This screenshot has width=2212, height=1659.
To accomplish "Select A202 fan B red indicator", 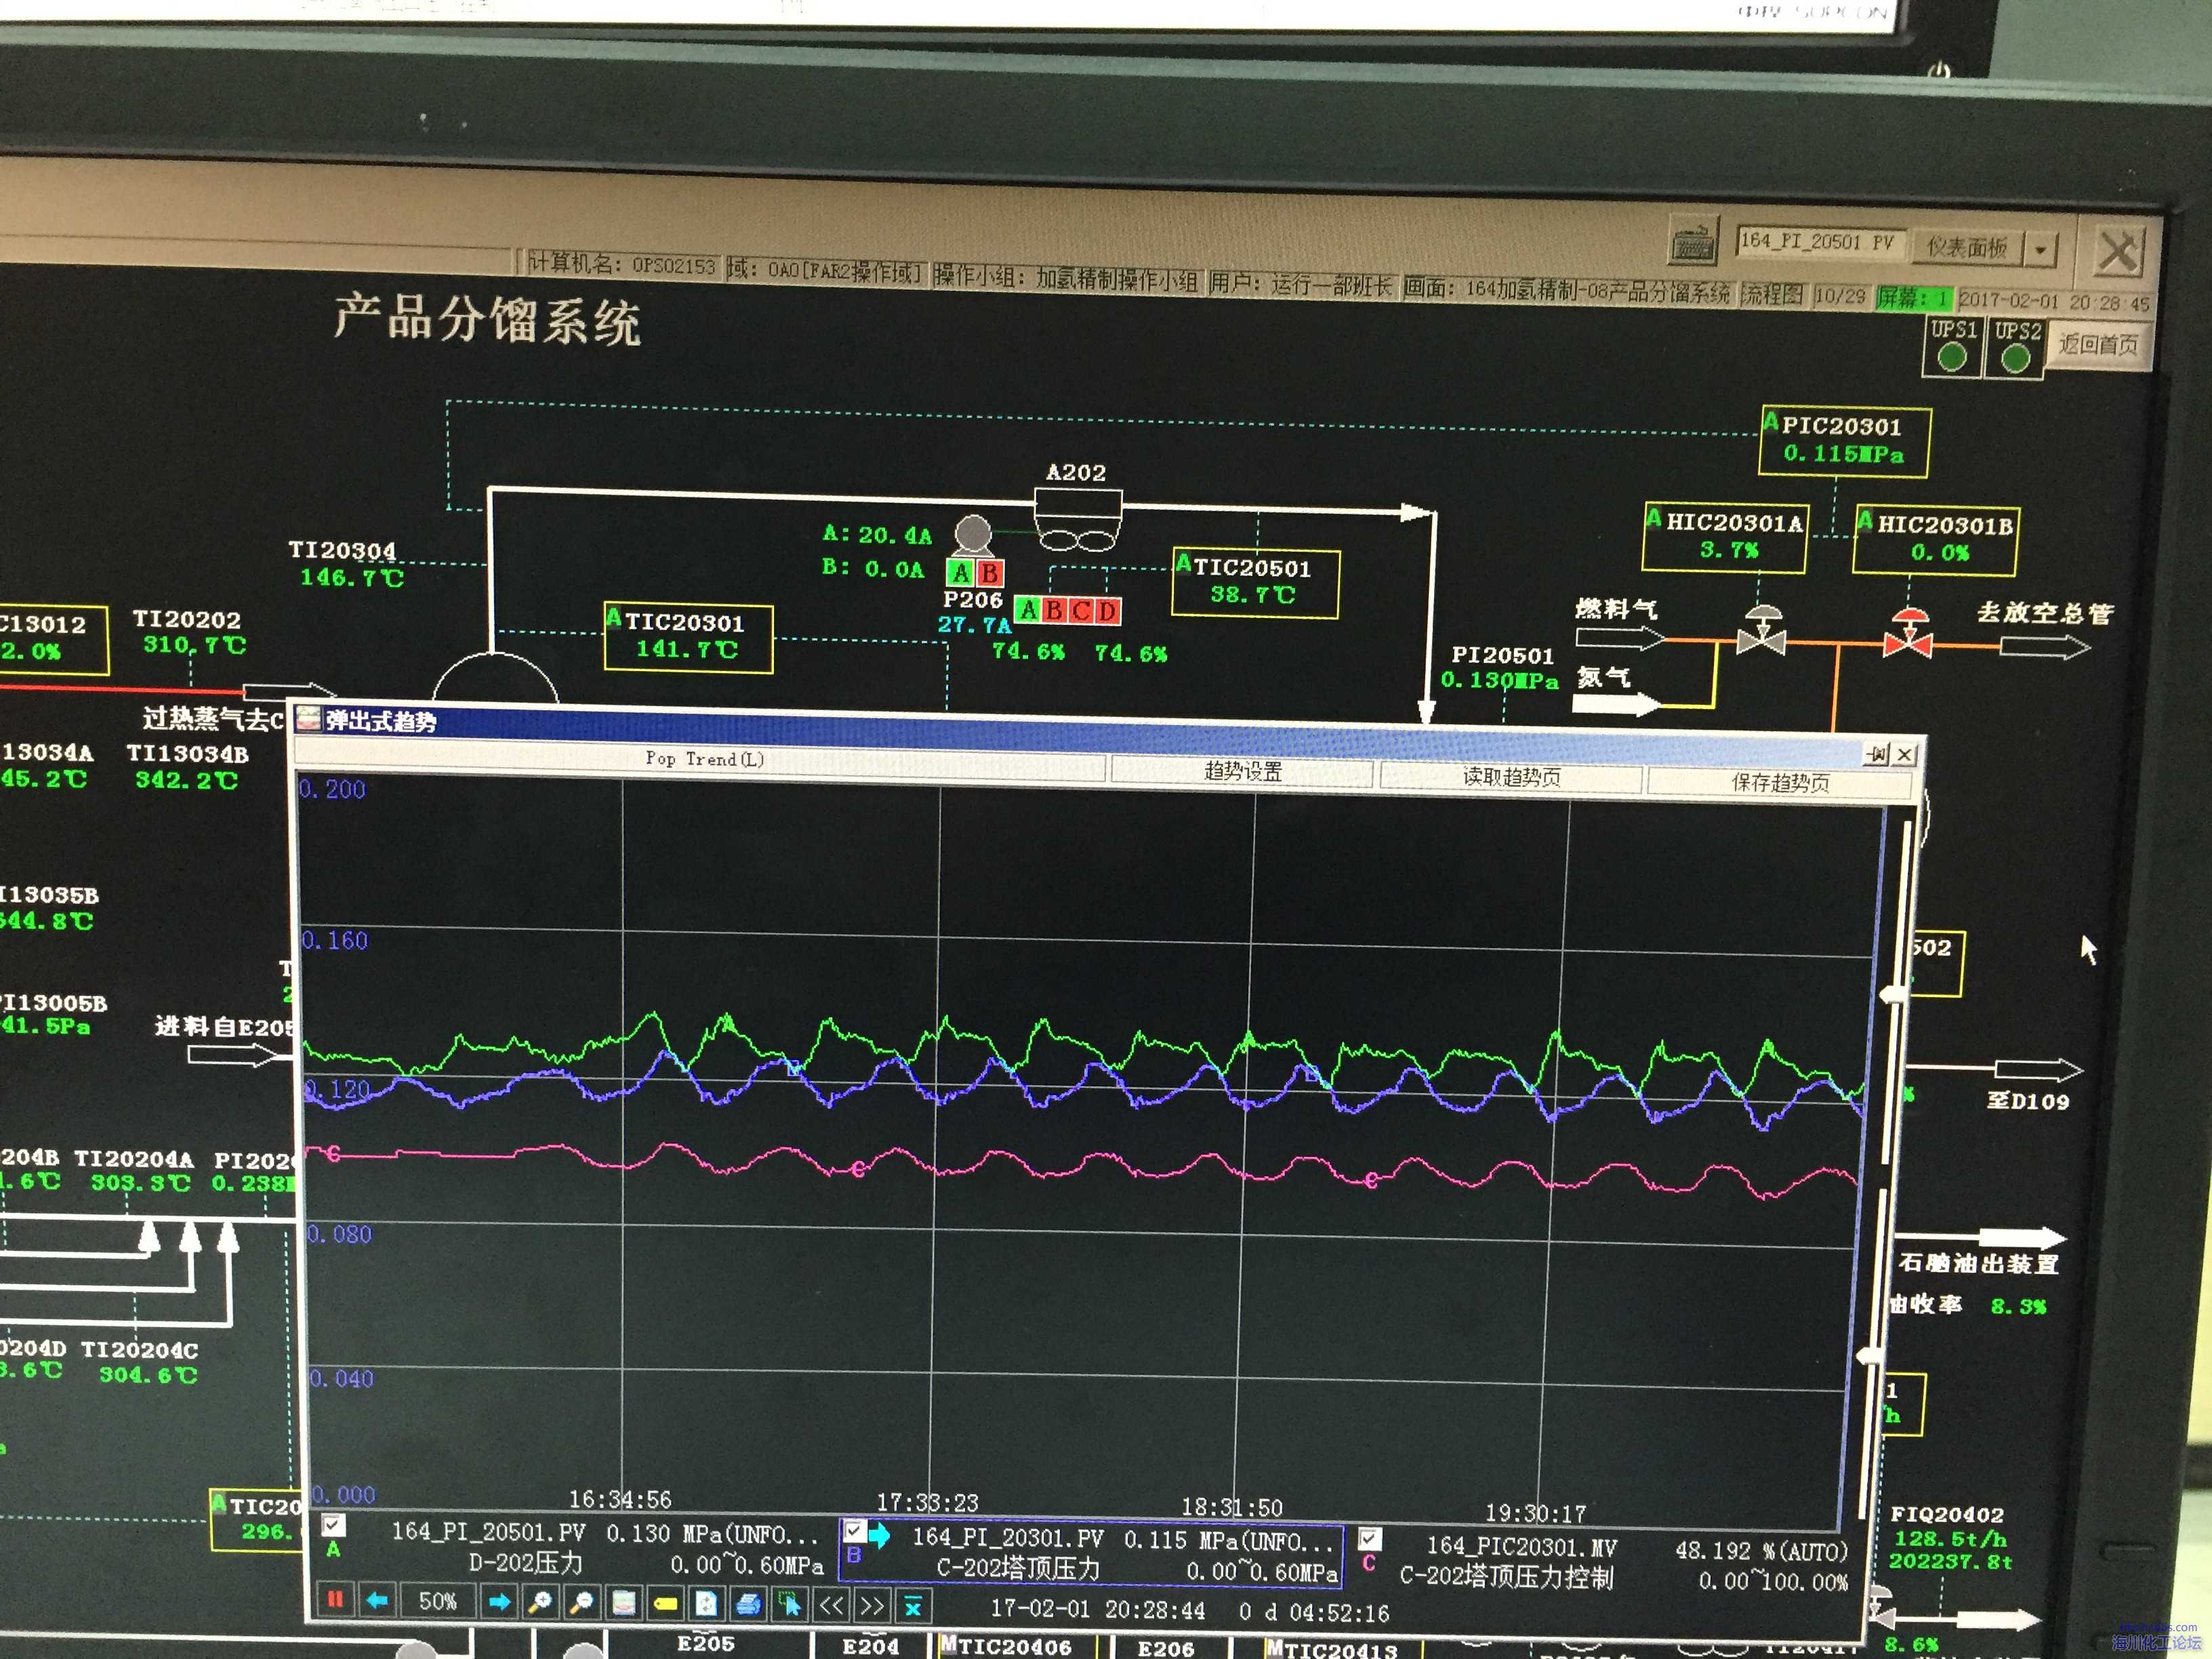I will pos(1054,609).
